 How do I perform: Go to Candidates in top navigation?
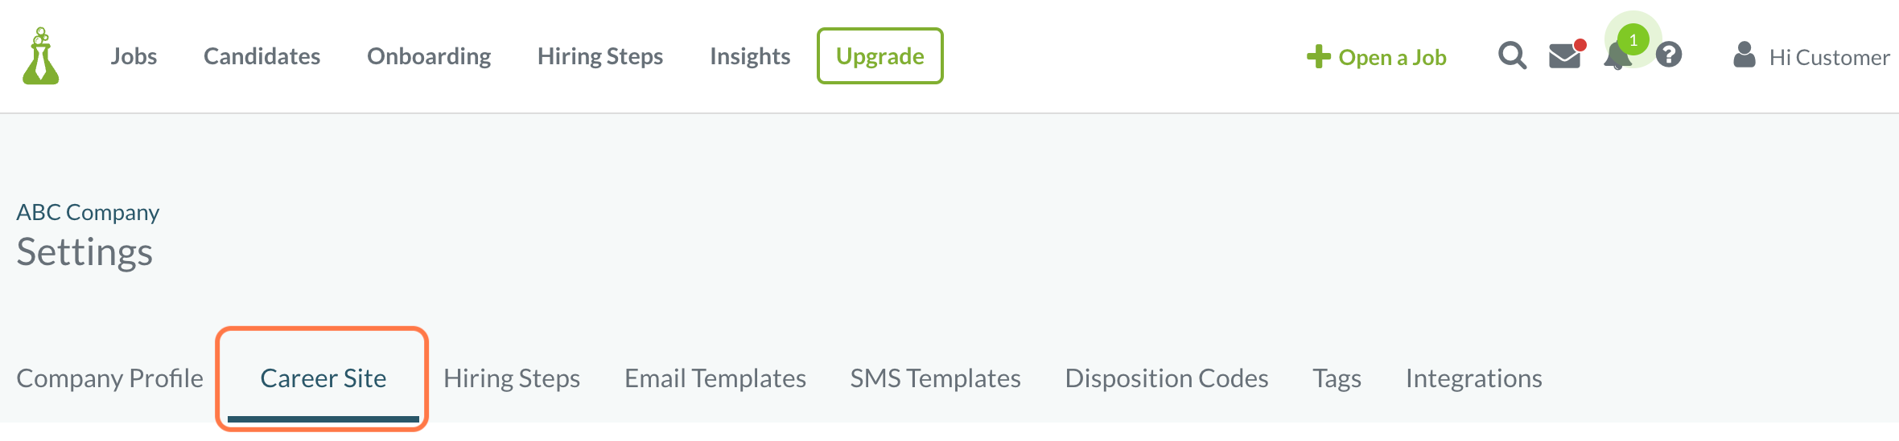point(262,56)
